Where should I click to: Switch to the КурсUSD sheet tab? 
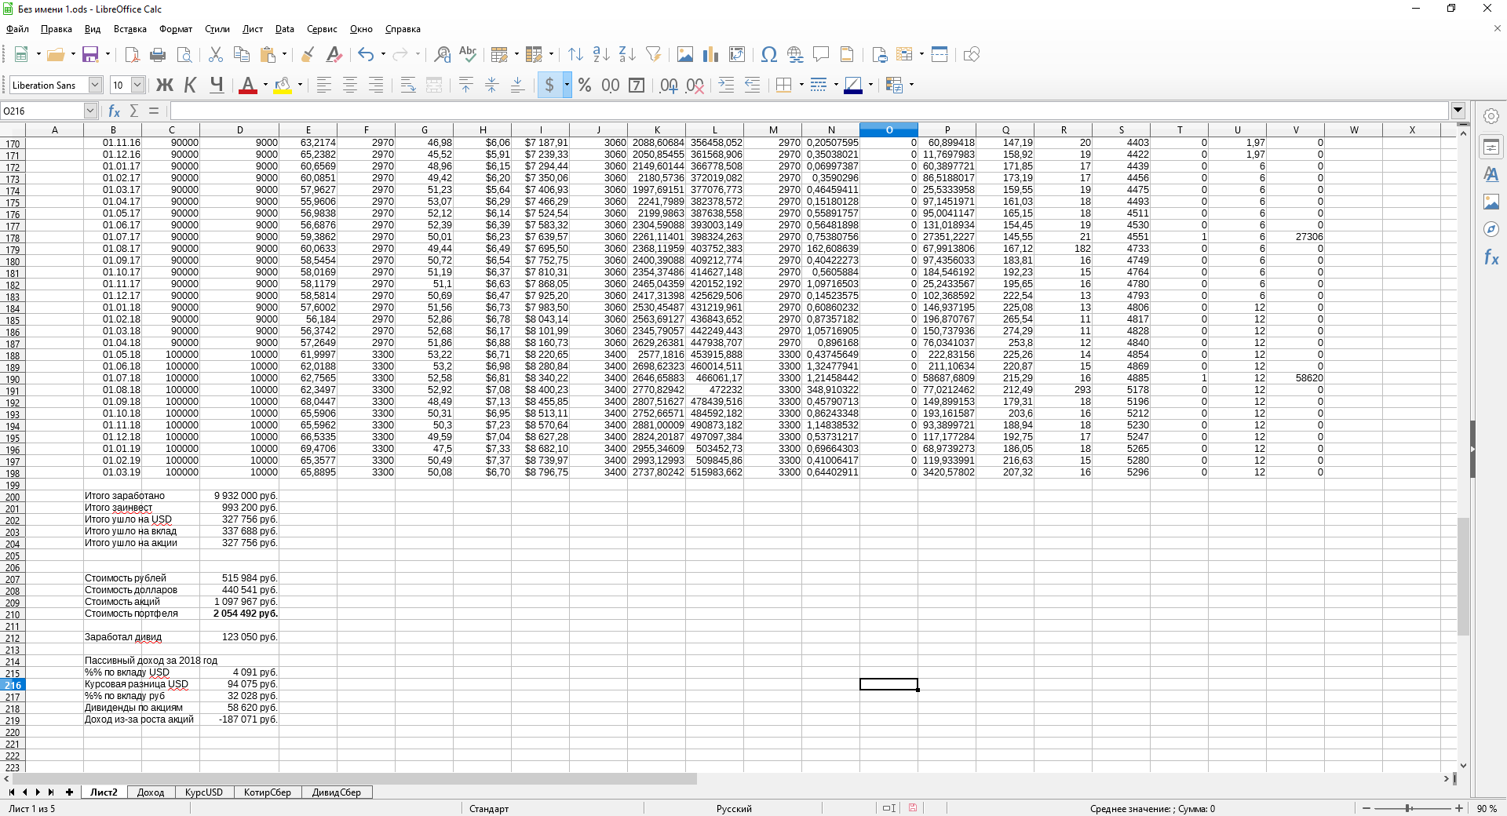point(204,792)
